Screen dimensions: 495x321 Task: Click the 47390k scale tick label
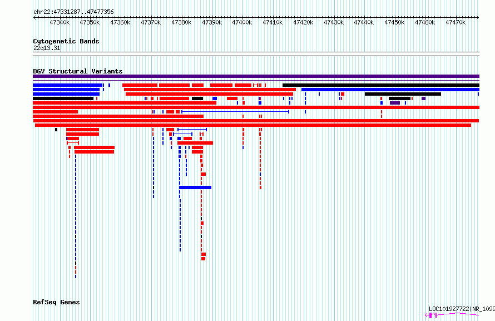pyautogui.click(x=212, y=22)
